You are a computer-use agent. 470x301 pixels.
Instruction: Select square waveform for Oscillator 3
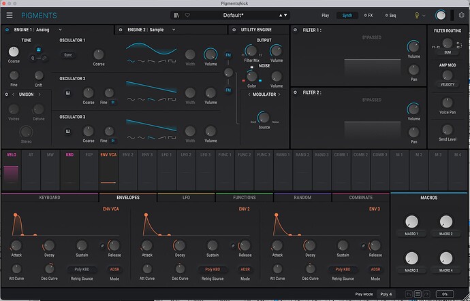click(172, 137)
